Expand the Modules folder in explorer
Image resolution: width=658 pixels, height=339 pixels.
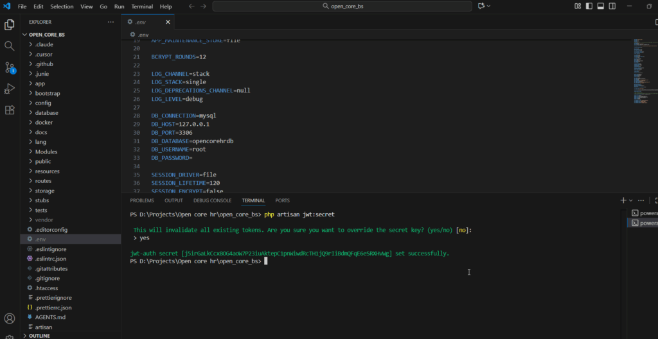[x=46, y=152]
